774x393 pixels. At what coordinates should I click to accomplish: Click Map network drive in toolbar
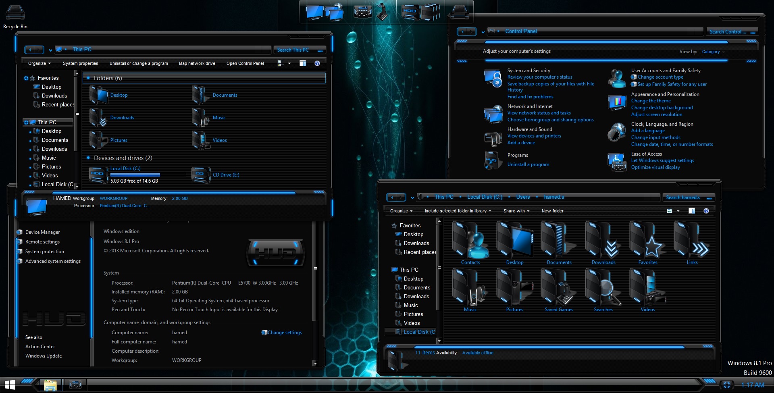point(197,63)
